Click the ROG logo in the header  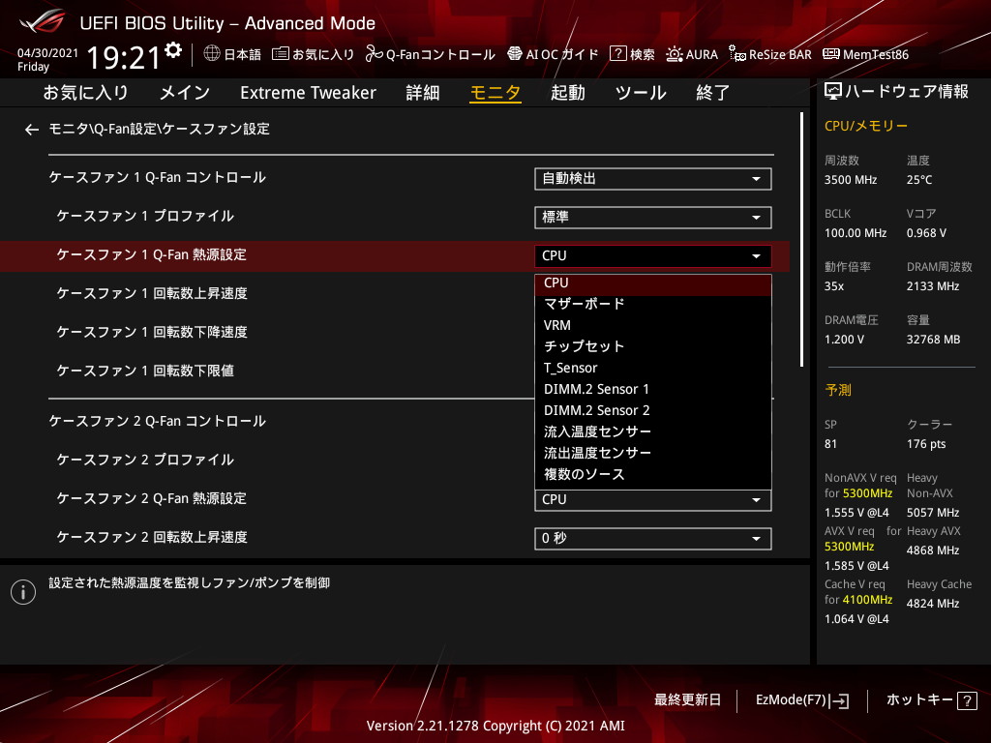click(x=43, y=21)
